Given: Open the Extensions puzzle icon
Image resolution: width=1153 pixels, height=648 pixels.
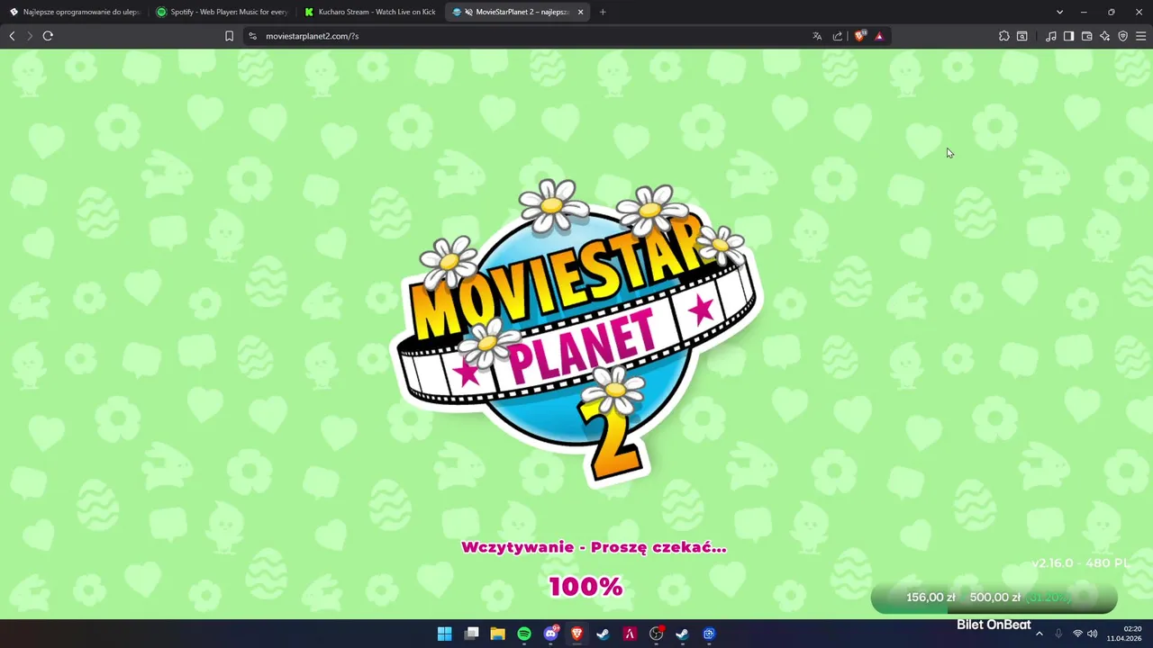Looking at the screenshot, I should coord(1004,36).
